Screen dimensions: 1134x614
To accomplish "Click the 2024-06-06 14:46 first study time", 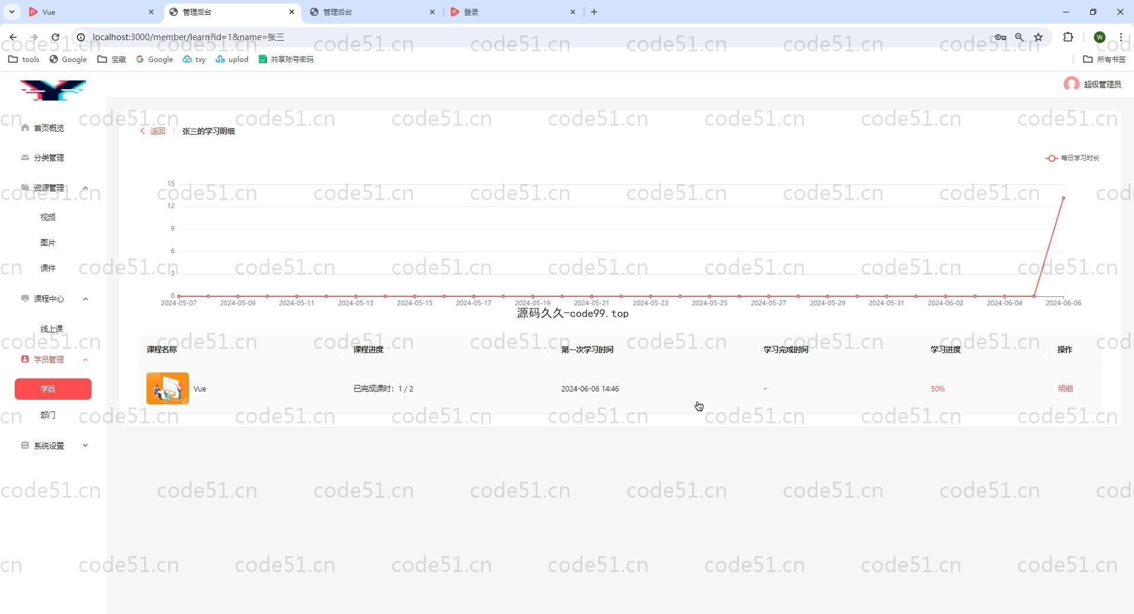I will pyautogui.click(x=590, y=389).
